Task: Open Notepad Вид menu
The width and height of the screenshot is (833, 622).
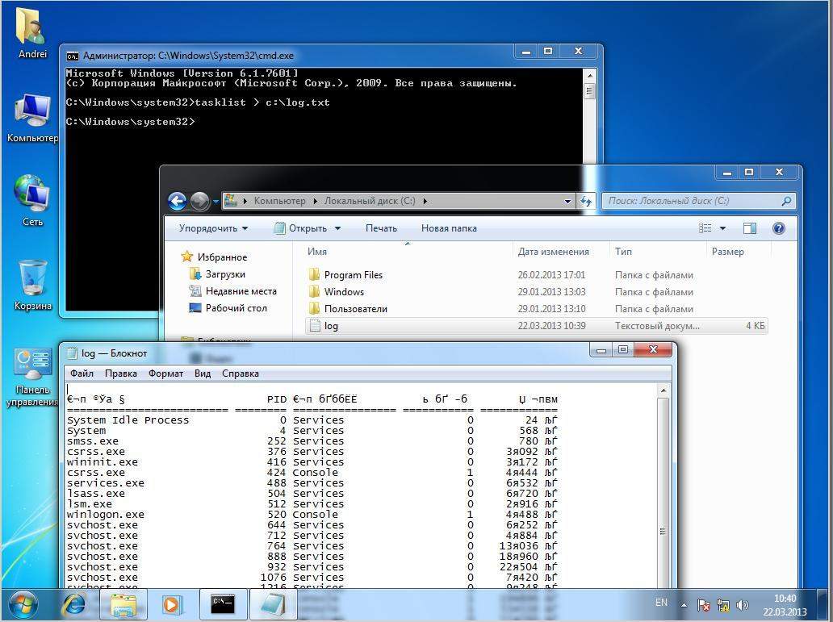Action: [x=203, y=374]
